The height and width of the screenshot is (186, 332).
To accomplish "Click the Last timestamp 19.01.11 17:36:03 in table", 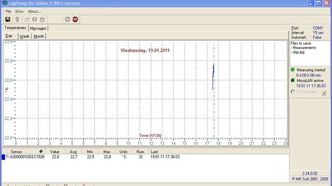I will 165,157.
